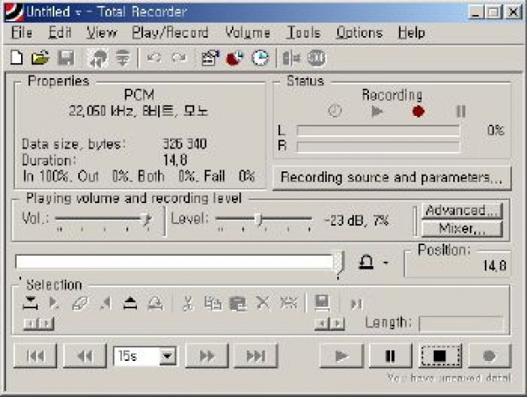Click the paste icon in Selection panel

click(x=238, y=303)
